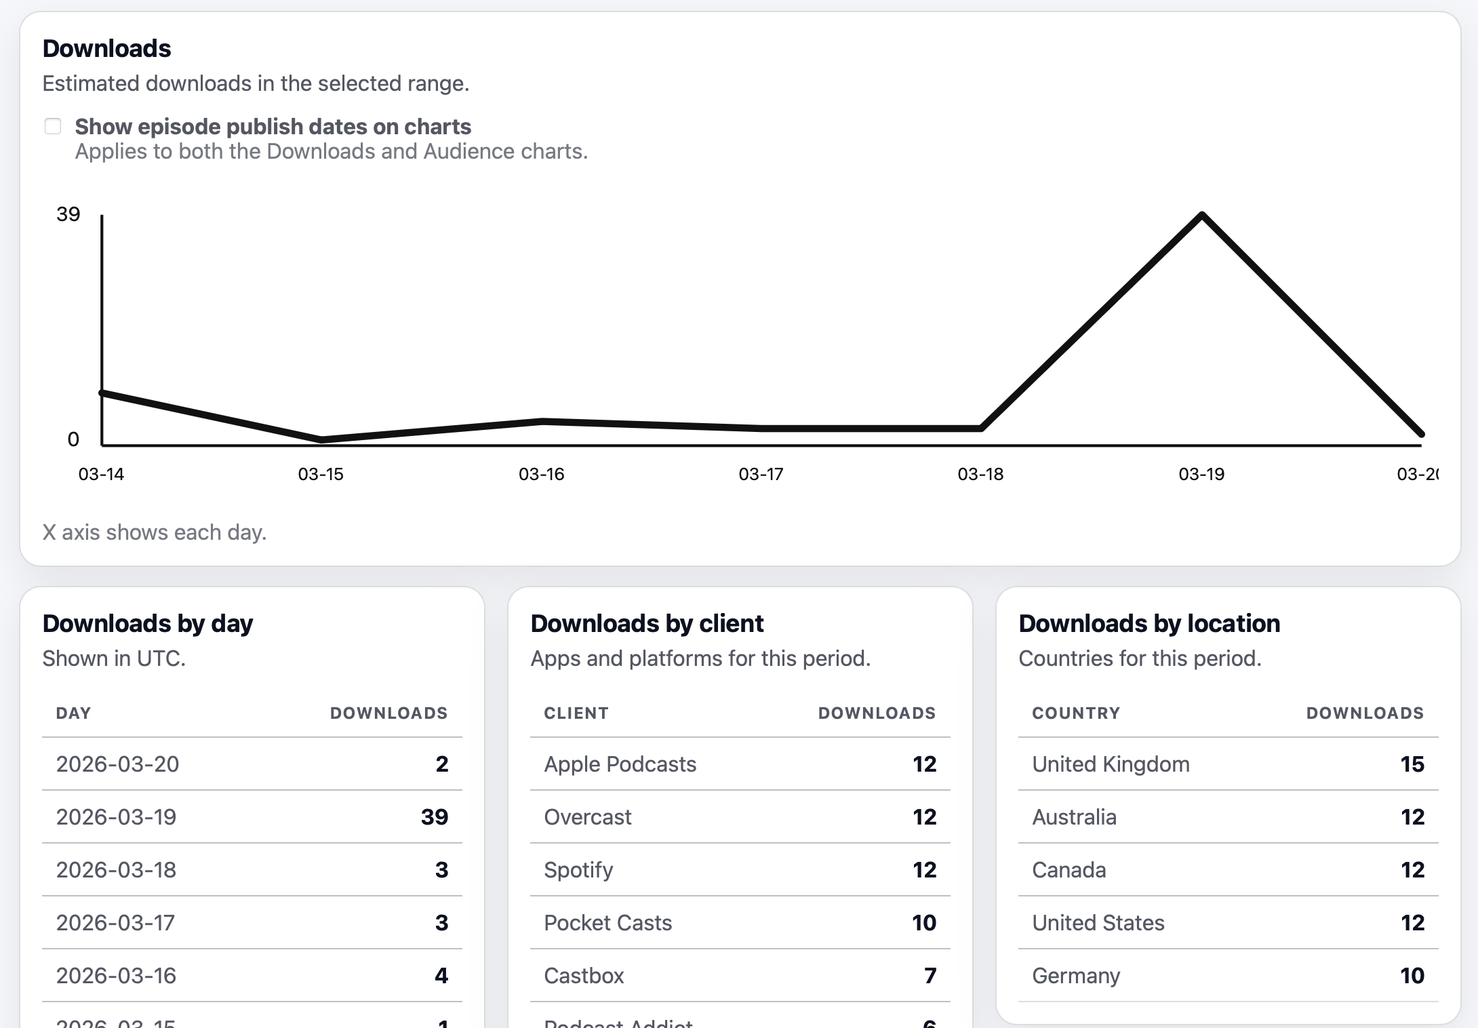1478x1028 pixels.
Task: Click the COUNTRY column header
Action: coord(1075,713)
